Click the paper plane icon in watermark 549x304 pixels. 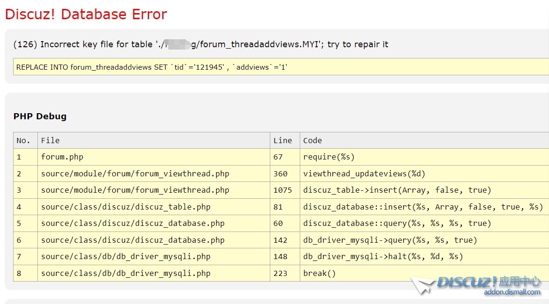pyautogui.click(x=423, y=285)
